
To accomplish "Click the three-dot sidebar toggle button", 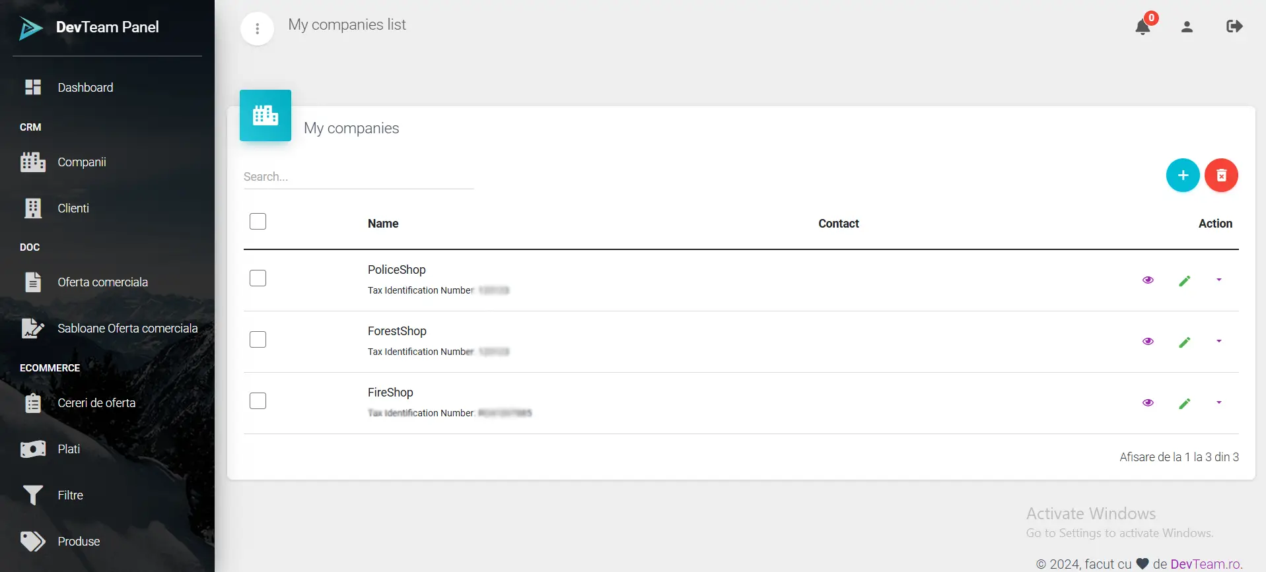I will pos(257,29).
